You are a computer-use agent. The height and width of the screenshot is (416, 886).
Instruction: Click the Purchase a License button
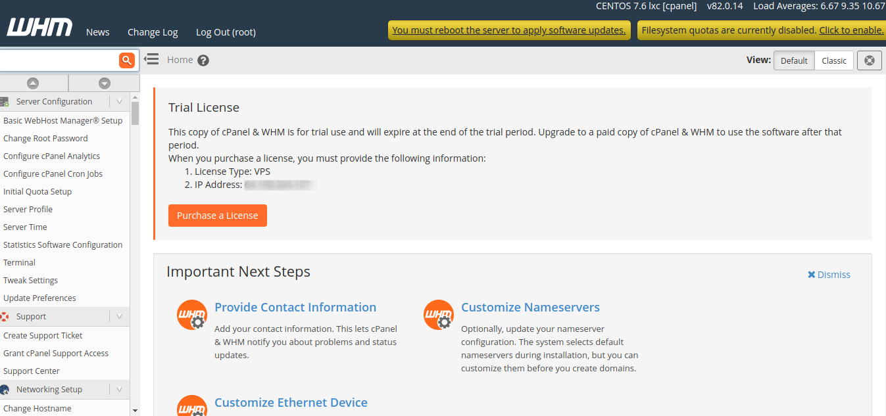click(218, 216)
